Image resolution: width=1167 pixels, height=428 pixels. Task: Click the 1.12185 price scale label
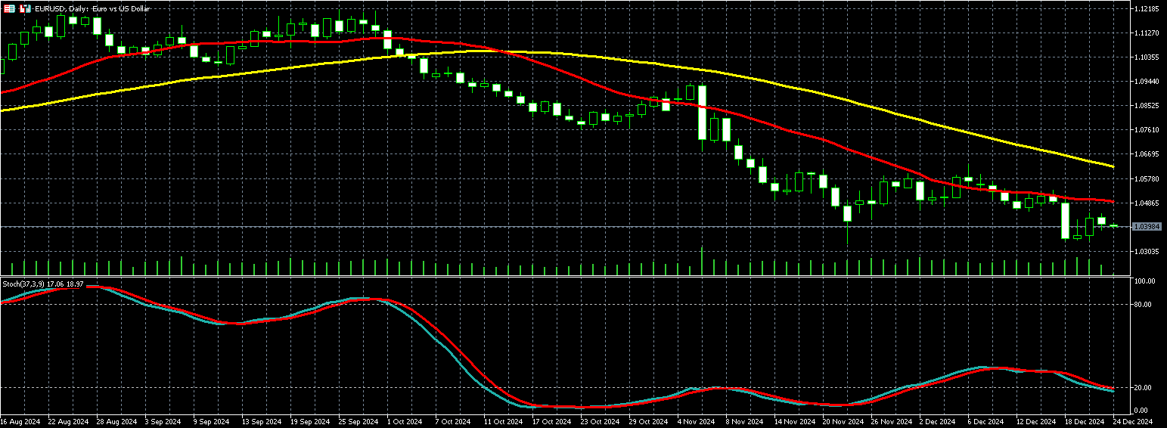point(1147,8)
